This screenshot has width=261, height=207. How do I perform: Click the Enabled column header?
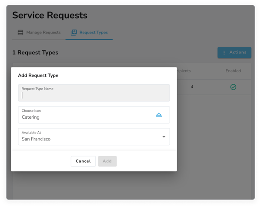233,71
